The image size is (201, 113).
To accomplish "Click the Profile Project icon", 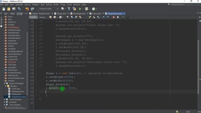I will click(x=94, y=9).
